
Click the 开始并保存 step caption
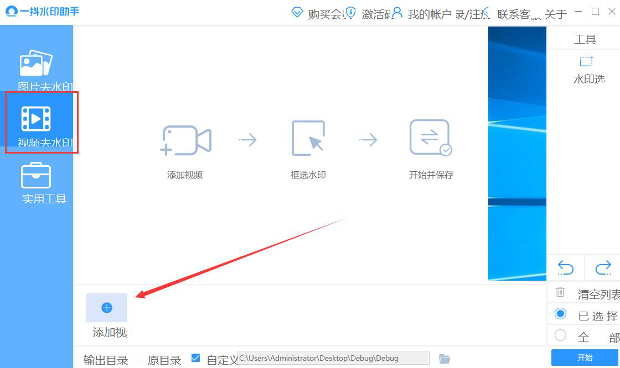(x=431, y=175)
